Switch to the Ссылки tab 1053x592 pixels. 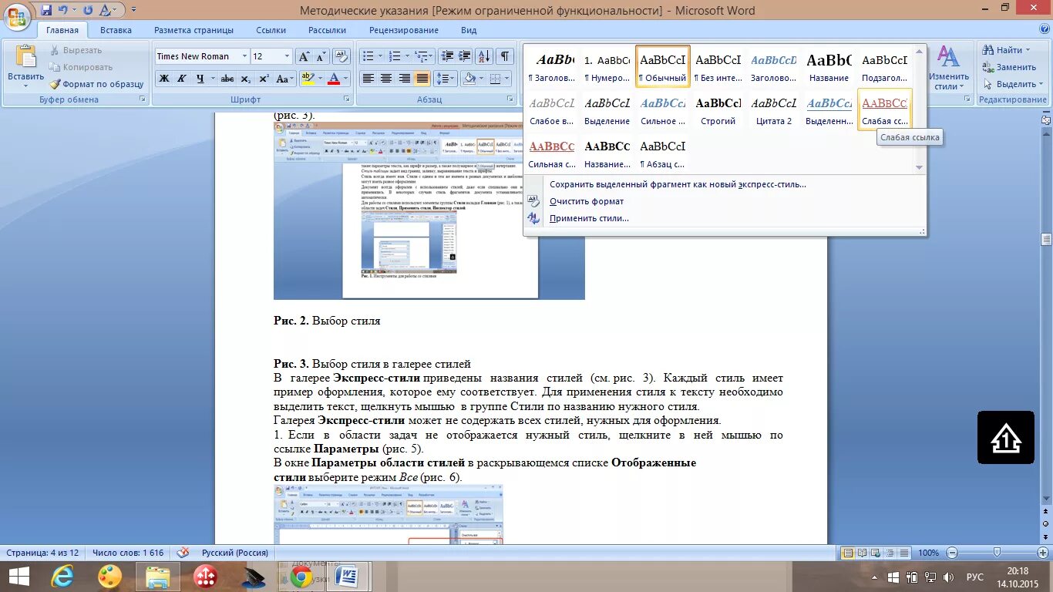click(271, 30)
